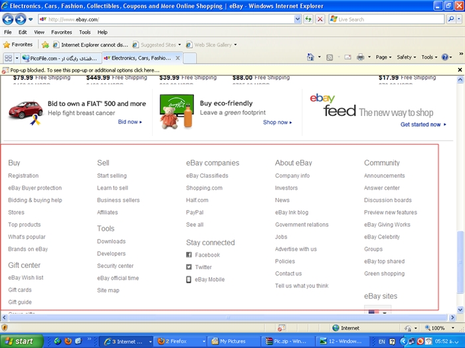Open a new blank tab
Viewport: 465px width, 348px height.
pyautogui.click(x=189, y=58)
